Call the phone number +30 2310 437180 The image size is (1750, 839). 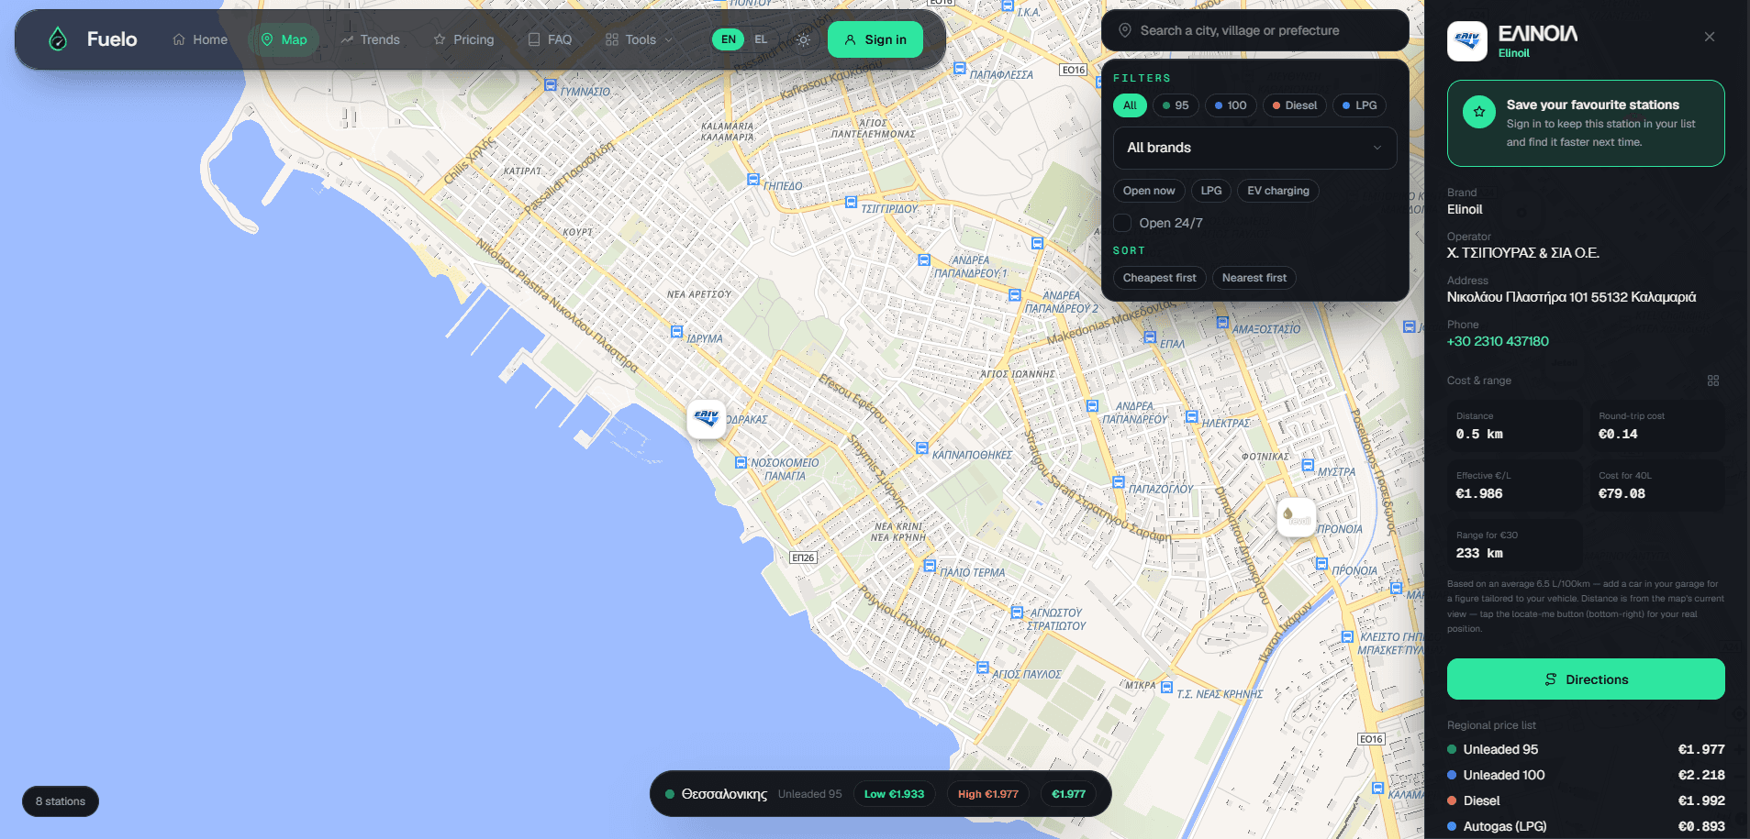point(1498,341)
